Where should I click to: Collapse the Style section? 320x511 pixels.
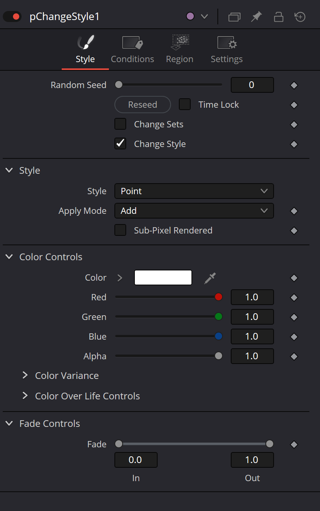click(9, 170)
